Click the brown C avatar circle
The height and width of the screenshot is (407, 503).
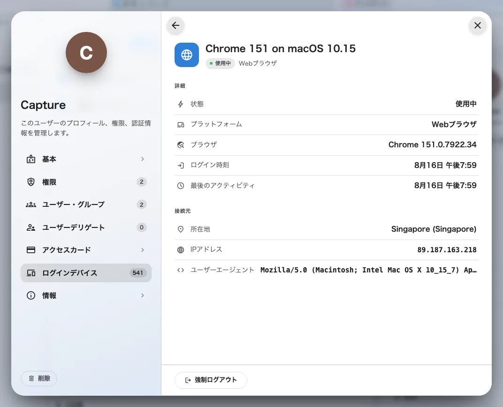coord(86,53)
